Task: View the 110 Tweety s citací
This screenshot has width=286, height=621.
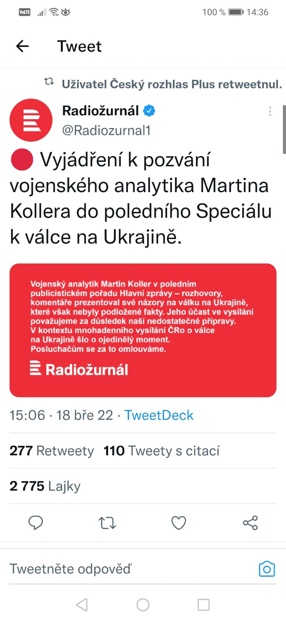Action: 161,451
